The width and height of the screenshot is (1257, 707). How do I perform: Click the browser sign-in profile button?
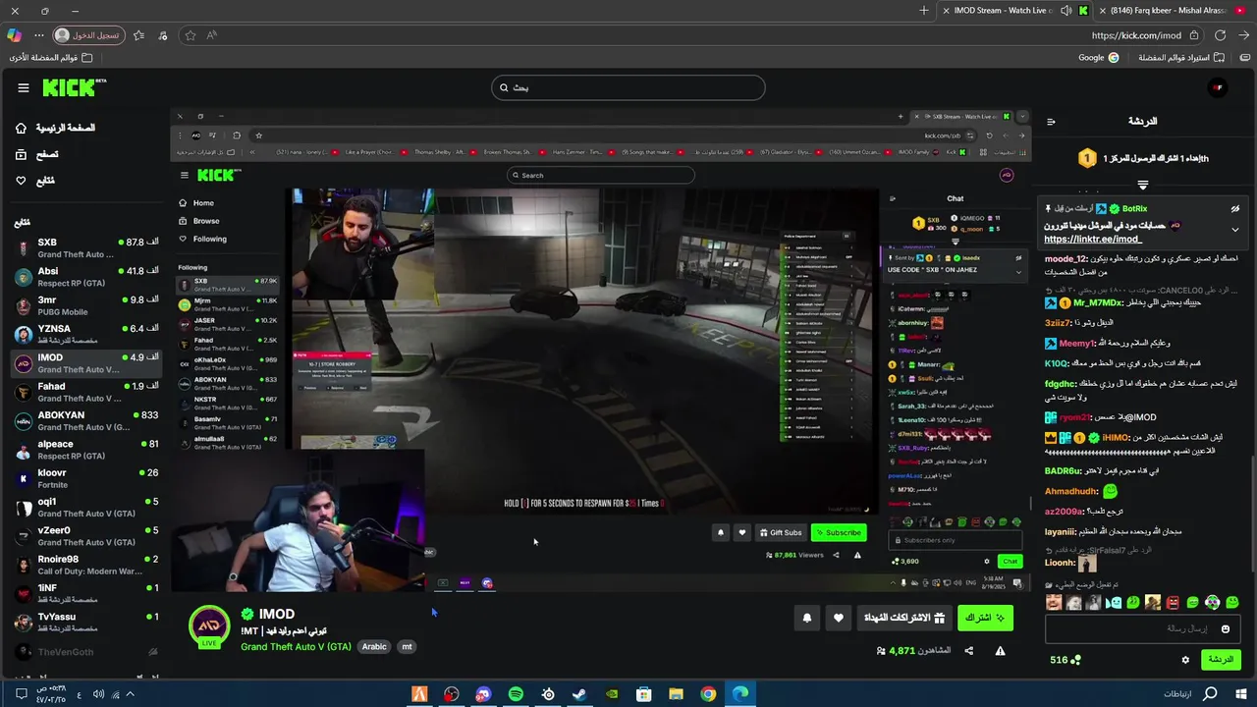tap(88, 35)
